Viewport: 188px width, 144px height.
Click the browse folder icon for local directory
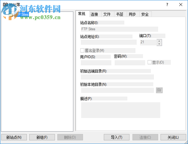159,90
